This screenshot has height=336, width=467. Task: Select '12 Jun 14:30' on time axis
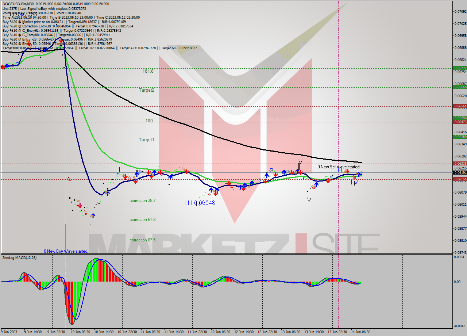pyautogui.click(x=244, y=332)
